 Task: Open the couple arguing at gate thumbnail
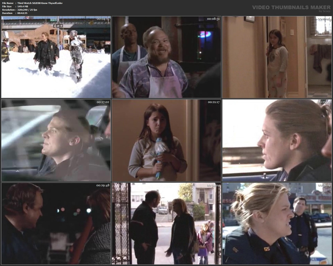click(167, 224)
